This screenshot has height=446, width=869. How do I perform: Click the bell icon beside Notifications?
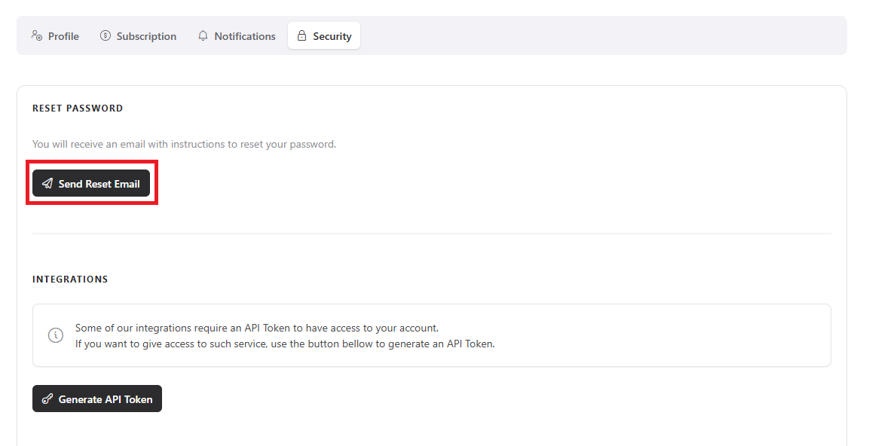pos(203,35)
